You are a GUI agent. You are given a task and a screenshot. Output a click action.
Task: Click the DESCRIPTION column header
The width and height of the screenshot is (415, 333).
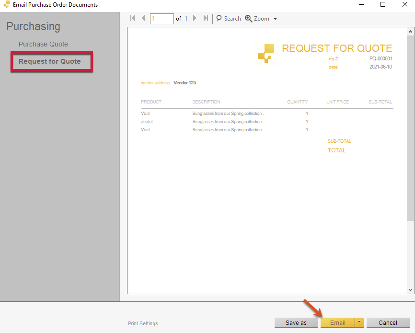(x=206, y=102)
